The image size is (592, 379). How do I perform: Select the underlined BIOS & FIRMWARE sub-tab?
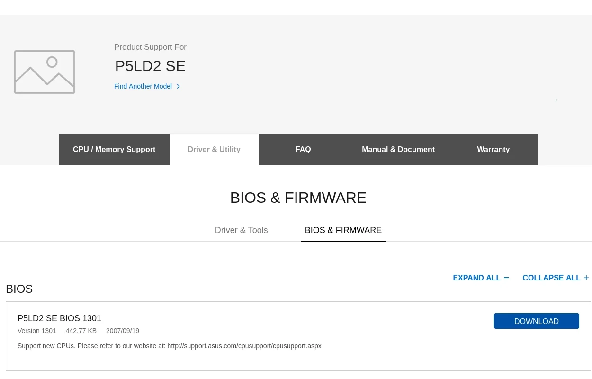coord(343,230)
